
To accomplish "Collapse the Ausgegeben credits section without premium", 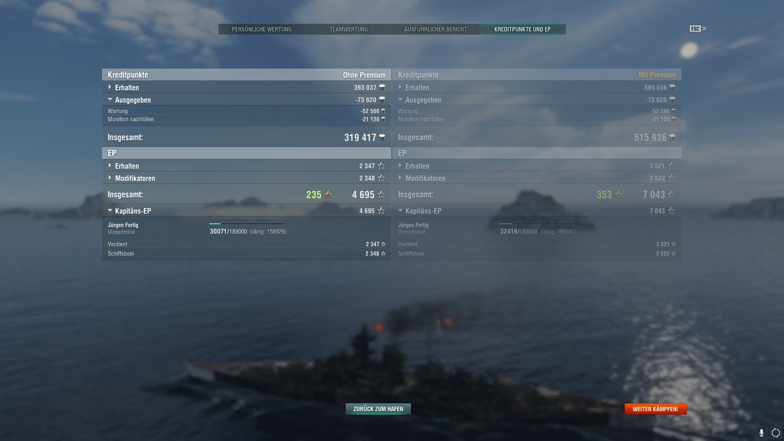I will pos(247,100).
